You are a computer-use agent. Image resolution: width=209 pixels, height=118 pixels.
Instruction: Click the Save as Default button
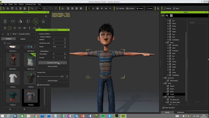coord(53,66)
